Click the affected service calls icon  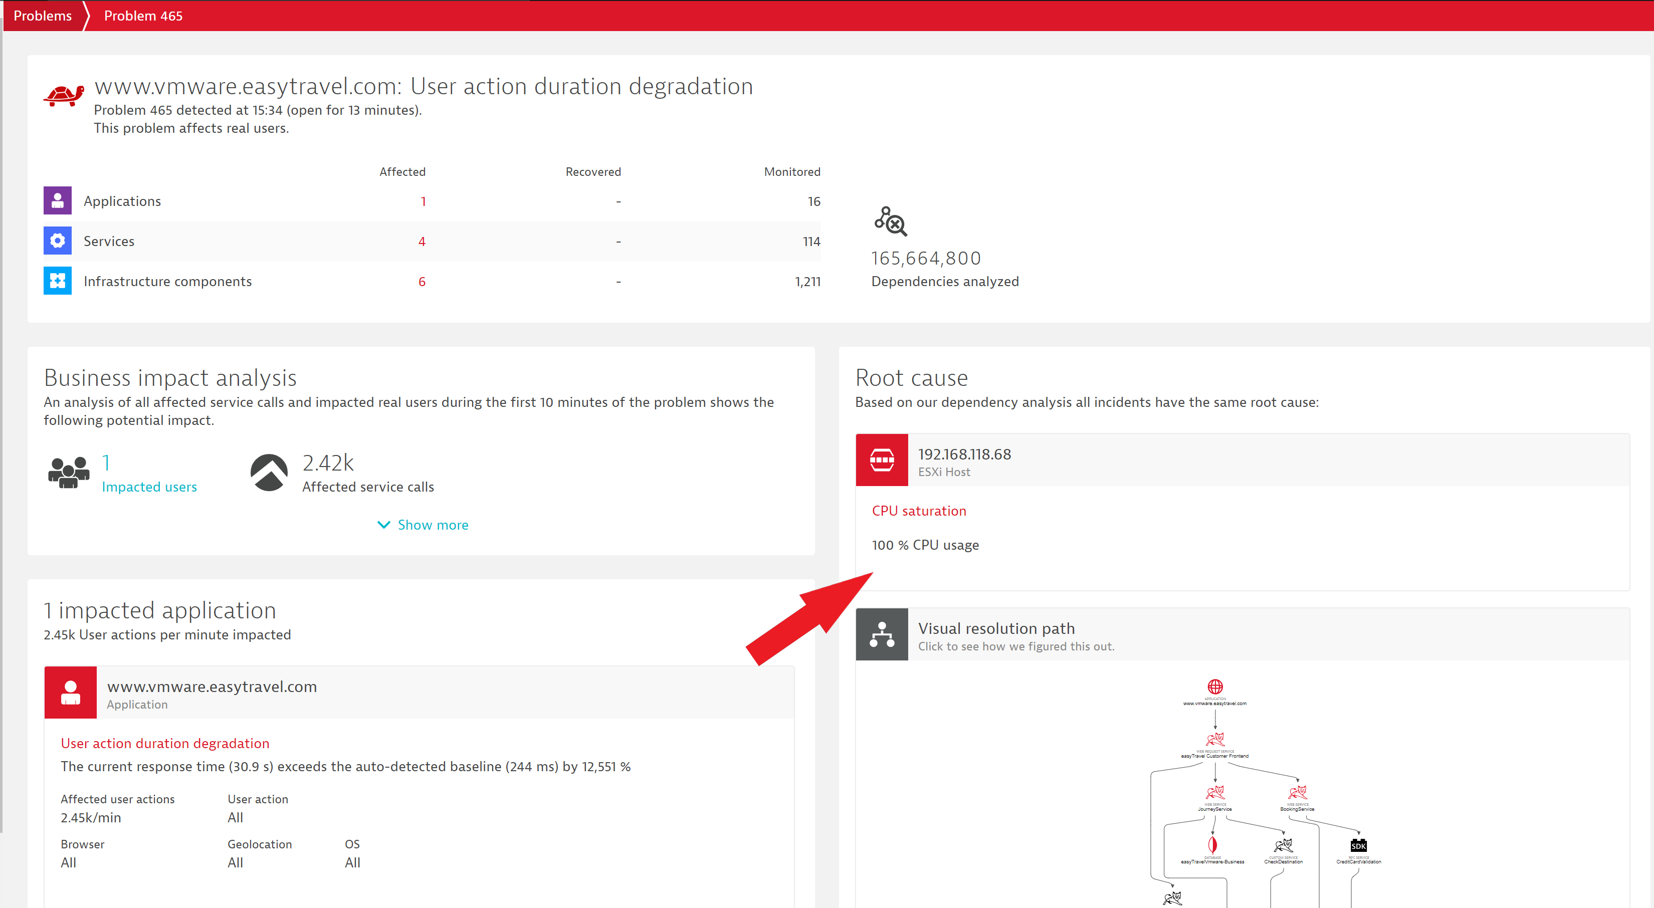[x=269, y=473]
